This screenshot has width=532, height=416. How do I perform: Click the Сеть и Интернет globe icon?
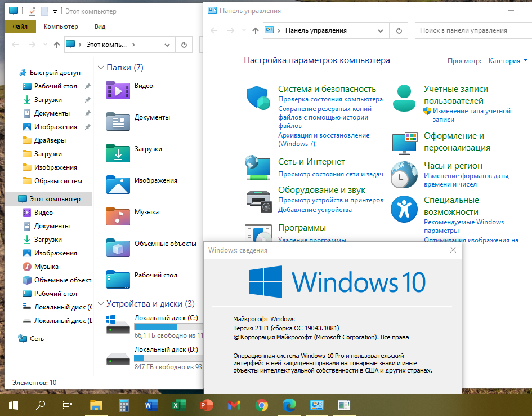coord(257,167)
